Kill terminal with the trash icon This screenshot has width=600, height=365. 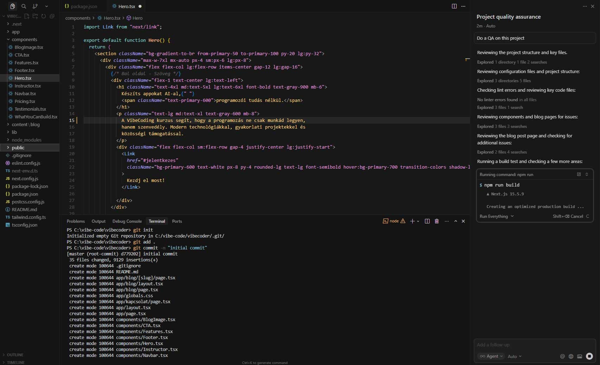tap(437, 221)
